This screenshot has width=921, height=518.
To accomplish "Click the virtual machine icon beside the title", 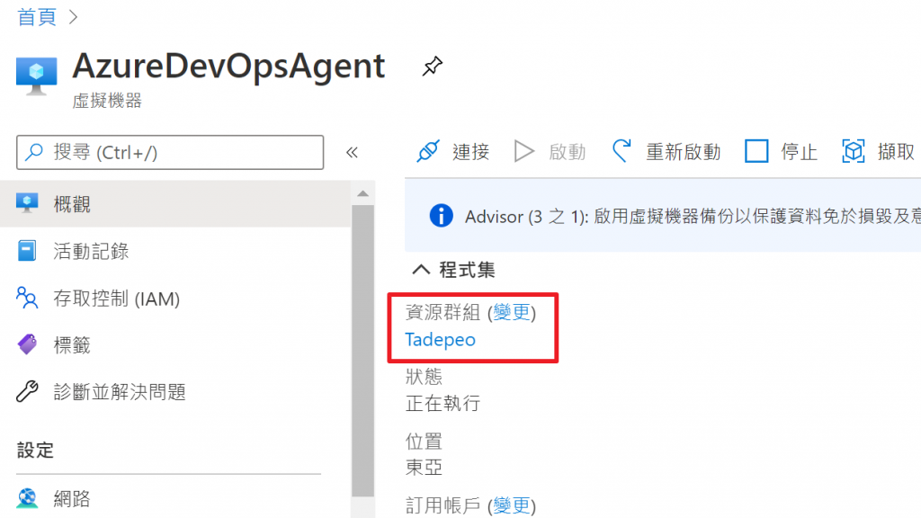I will pyautogui.click(x=36, y=76).
